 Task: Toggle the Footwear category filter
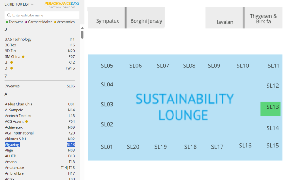15,22
